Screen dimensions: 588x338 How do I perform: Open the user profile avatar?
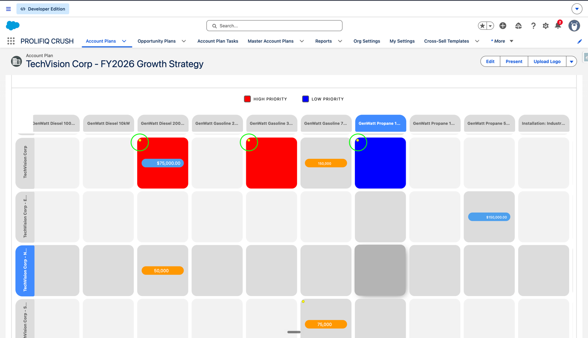574,26
